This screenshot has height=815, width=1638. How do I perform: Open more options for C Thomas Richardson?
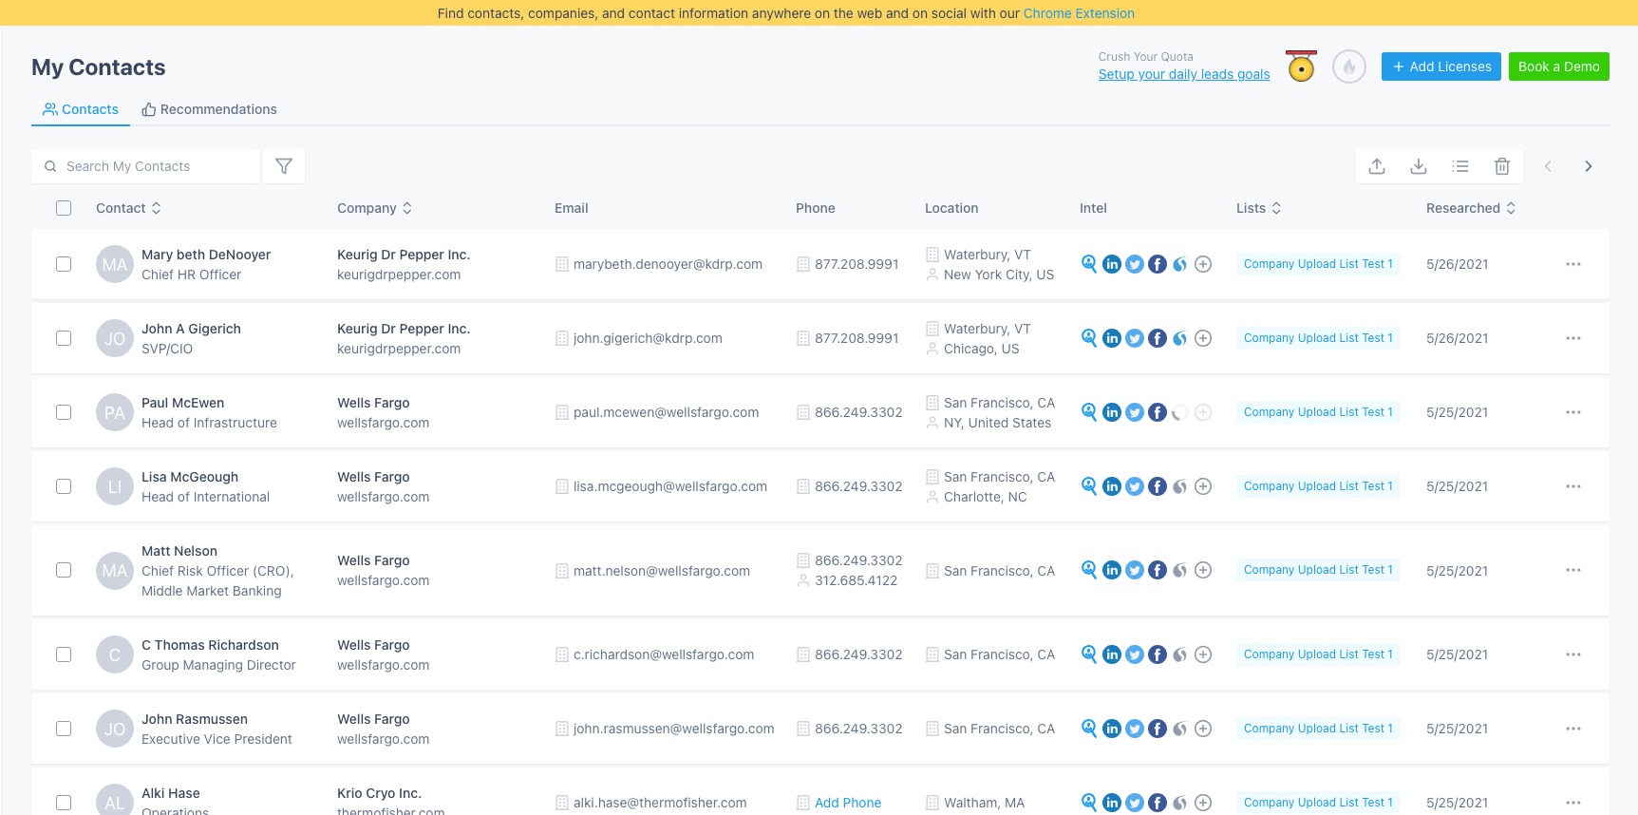[x=1572, y=654]
